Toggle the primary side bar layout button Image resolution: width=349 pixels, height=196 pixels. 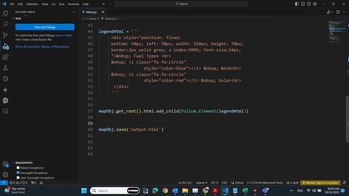point(297,4)
